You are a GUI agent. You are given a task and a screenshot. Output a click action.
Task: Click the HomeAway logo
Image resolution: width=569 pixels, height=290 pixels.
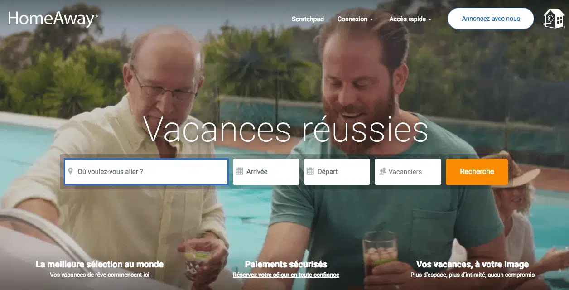tap(53, 19)
